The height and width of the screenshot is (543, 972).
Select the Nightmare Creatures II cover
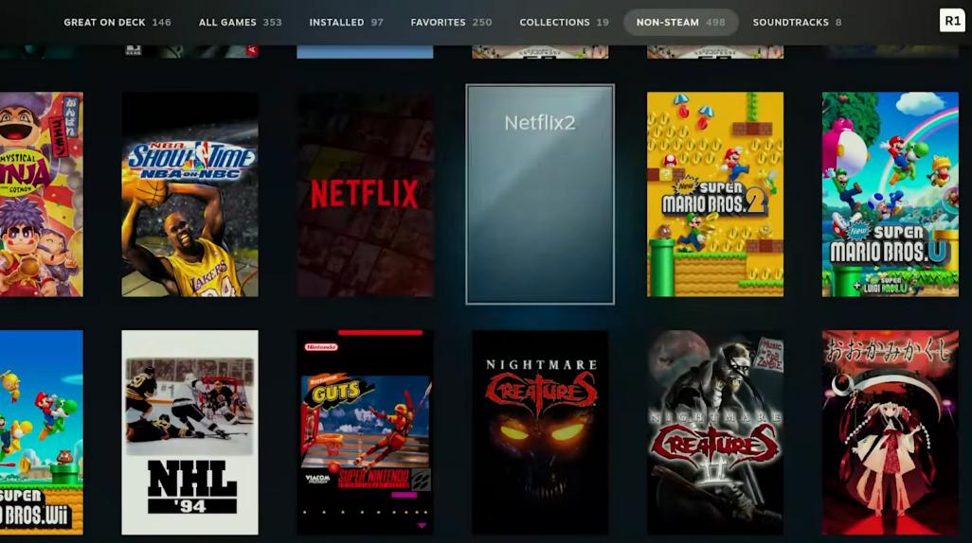715,432
